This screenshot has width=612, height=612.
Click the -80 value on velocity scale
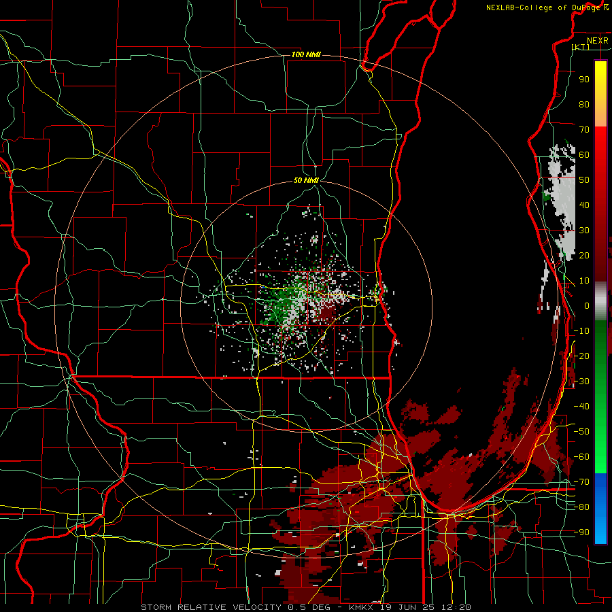coord(581,507)
